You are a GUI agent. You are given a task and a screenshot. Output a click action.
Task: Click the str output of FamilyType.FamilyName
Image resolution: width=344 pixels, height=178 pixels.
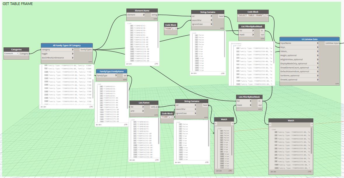125,75
